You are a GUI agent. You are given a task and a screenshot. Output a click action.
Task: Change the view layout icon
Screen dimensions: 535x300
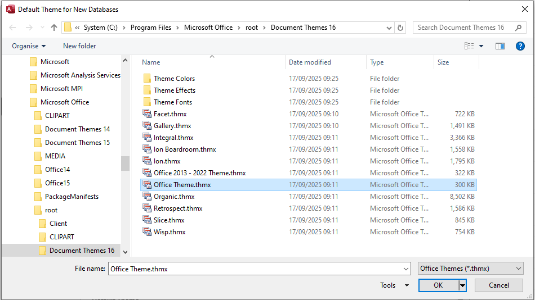469,46
